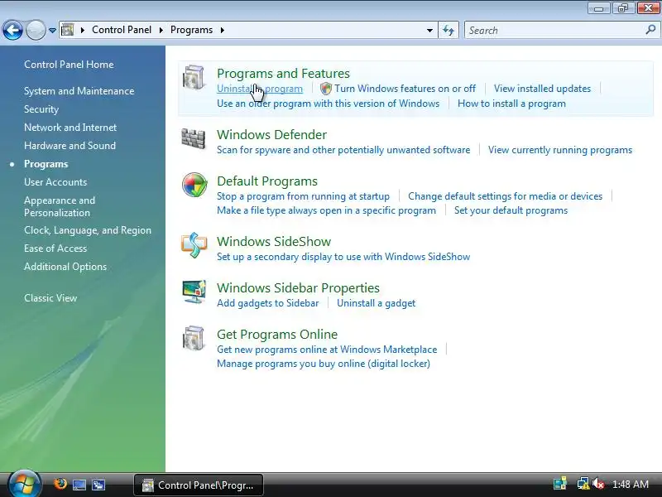Screen dimensions: 662x497
Task: Click Add gadgets to Sidebar
Action: (x=267, y=303)
